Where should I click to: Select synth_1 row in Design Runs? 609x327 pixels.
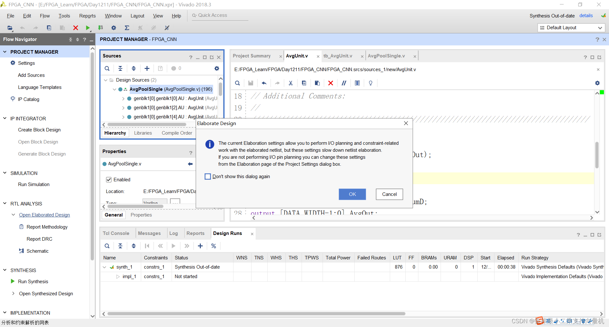coord(352,267)
